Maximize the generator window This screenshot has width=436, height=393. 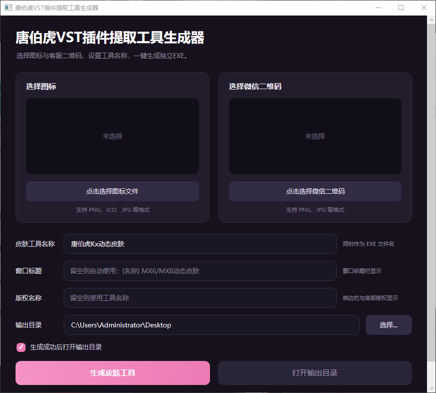point(401,8)
